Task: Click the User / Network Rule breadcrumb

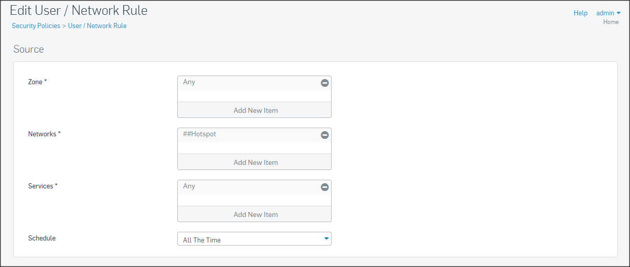Action: tap(97, 26)
